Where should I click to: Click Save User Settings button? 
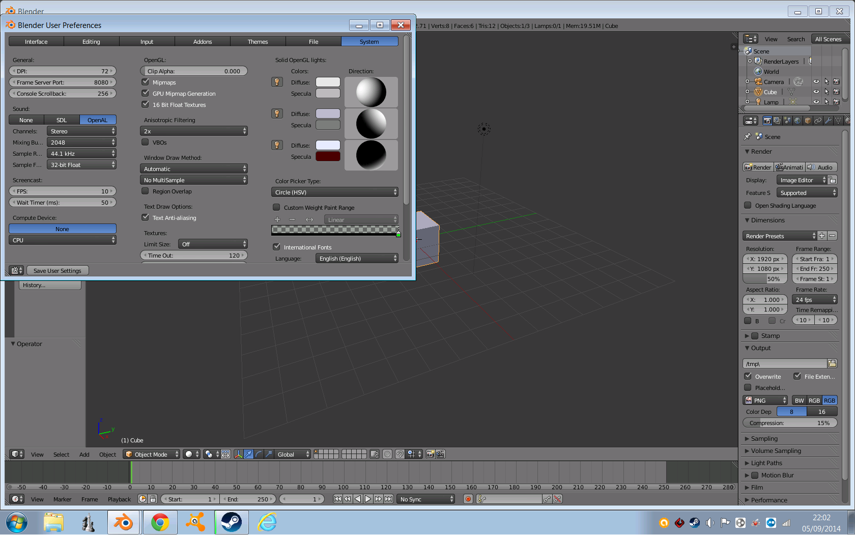(x=58, y=270)
